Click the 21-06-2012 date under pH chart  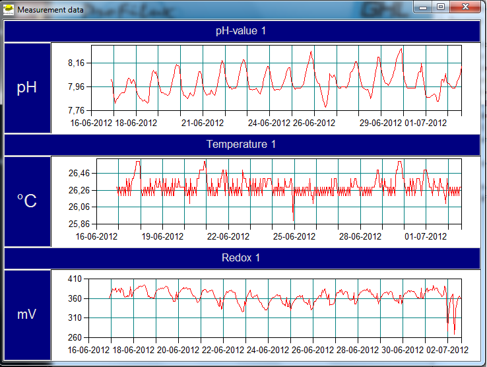(203, 123)
